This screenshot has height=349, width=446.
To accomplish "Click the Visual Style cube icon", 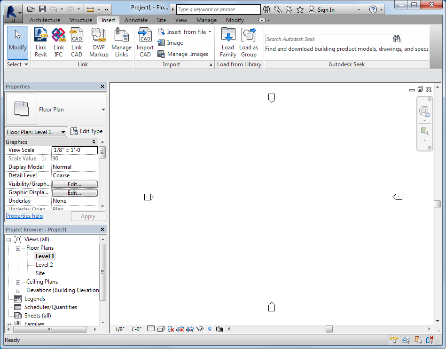I will [x=161, y=329].
